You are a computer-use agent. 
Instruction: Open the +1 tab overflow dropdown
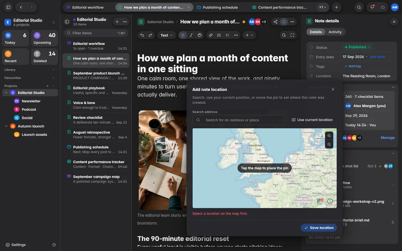click(323, 7)
